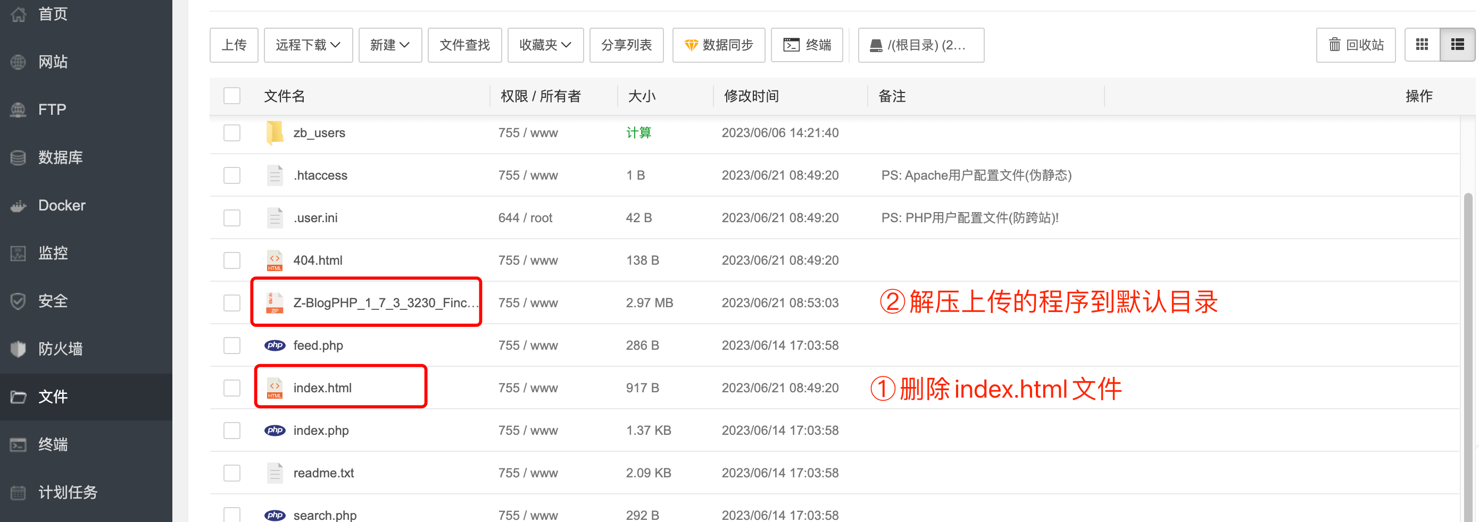Click the Z-BlogPHP zip file icon
Image resolution: width=1479 pixels, height=522 pixels.
tap(275, 303)
